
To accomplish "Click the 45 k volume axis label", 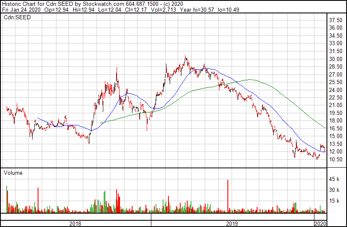I will (334, 179).
